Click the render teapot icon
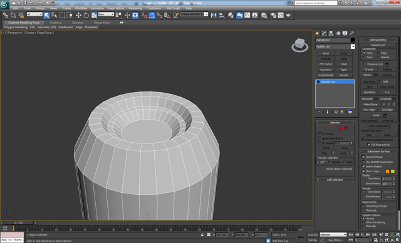The image size is (401, 243). [288, 15]
